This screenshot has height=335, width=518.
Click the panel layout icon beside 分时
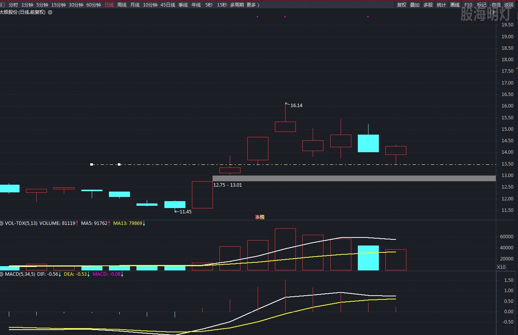point(2,5)
